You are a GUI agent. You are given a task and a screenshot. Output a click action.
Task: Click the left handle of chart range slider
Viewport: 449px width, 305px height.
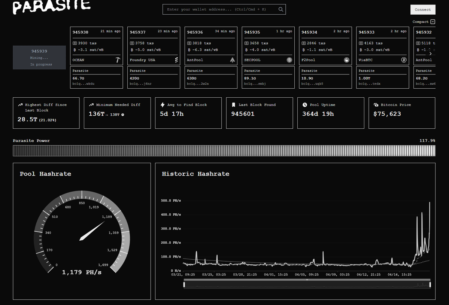184,284
